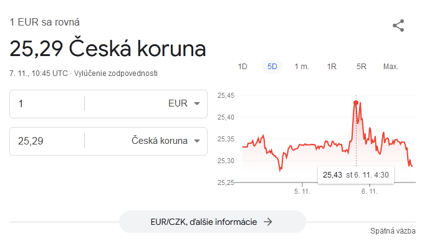Image resolution: width=432 pixels, height=251 pixels.
Task: Click the 6. 11. date axis label
Action: tap(369, 191)
